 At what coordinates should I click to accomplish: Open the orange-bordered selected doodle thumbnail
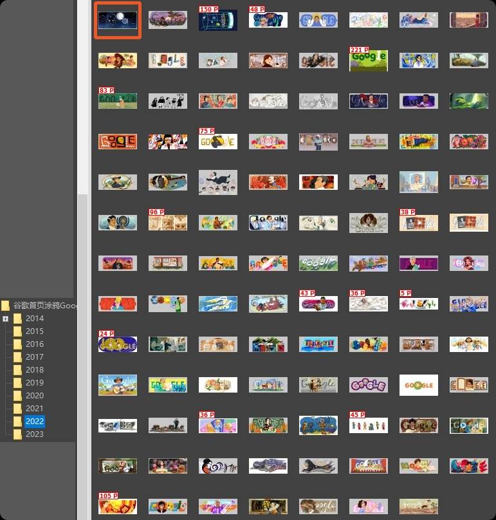(x=117, y=21)
